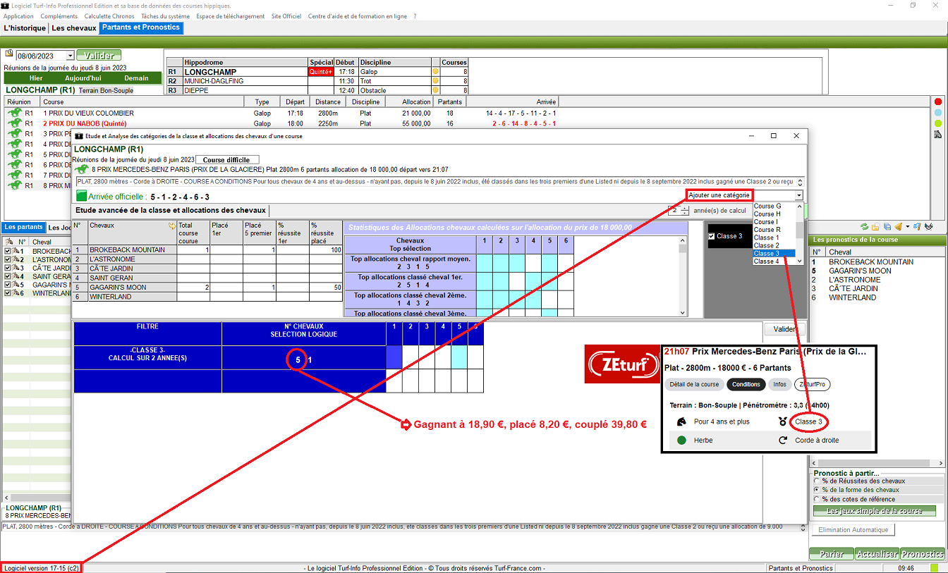Click the horse icon for 1 PRIX DU VIEUX COLOMBIER
Viewport: 948px width, 573px height.
(x=14, y=113)
